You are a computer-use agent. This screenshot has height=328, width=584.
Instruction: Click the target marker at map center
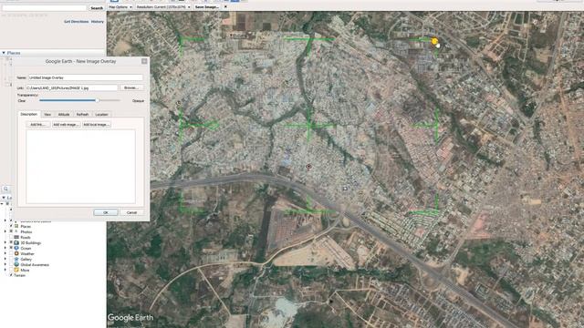(x=308, y=167)
